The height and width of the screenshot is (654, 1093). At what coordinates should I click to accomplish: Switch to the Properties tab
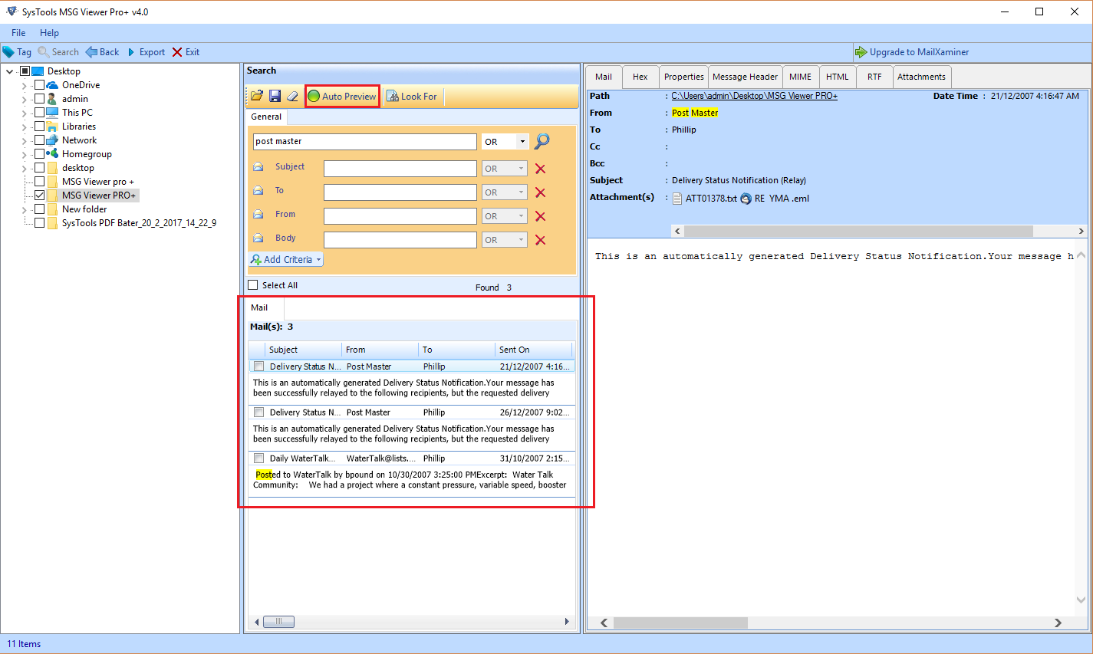[x=683, y=77]
